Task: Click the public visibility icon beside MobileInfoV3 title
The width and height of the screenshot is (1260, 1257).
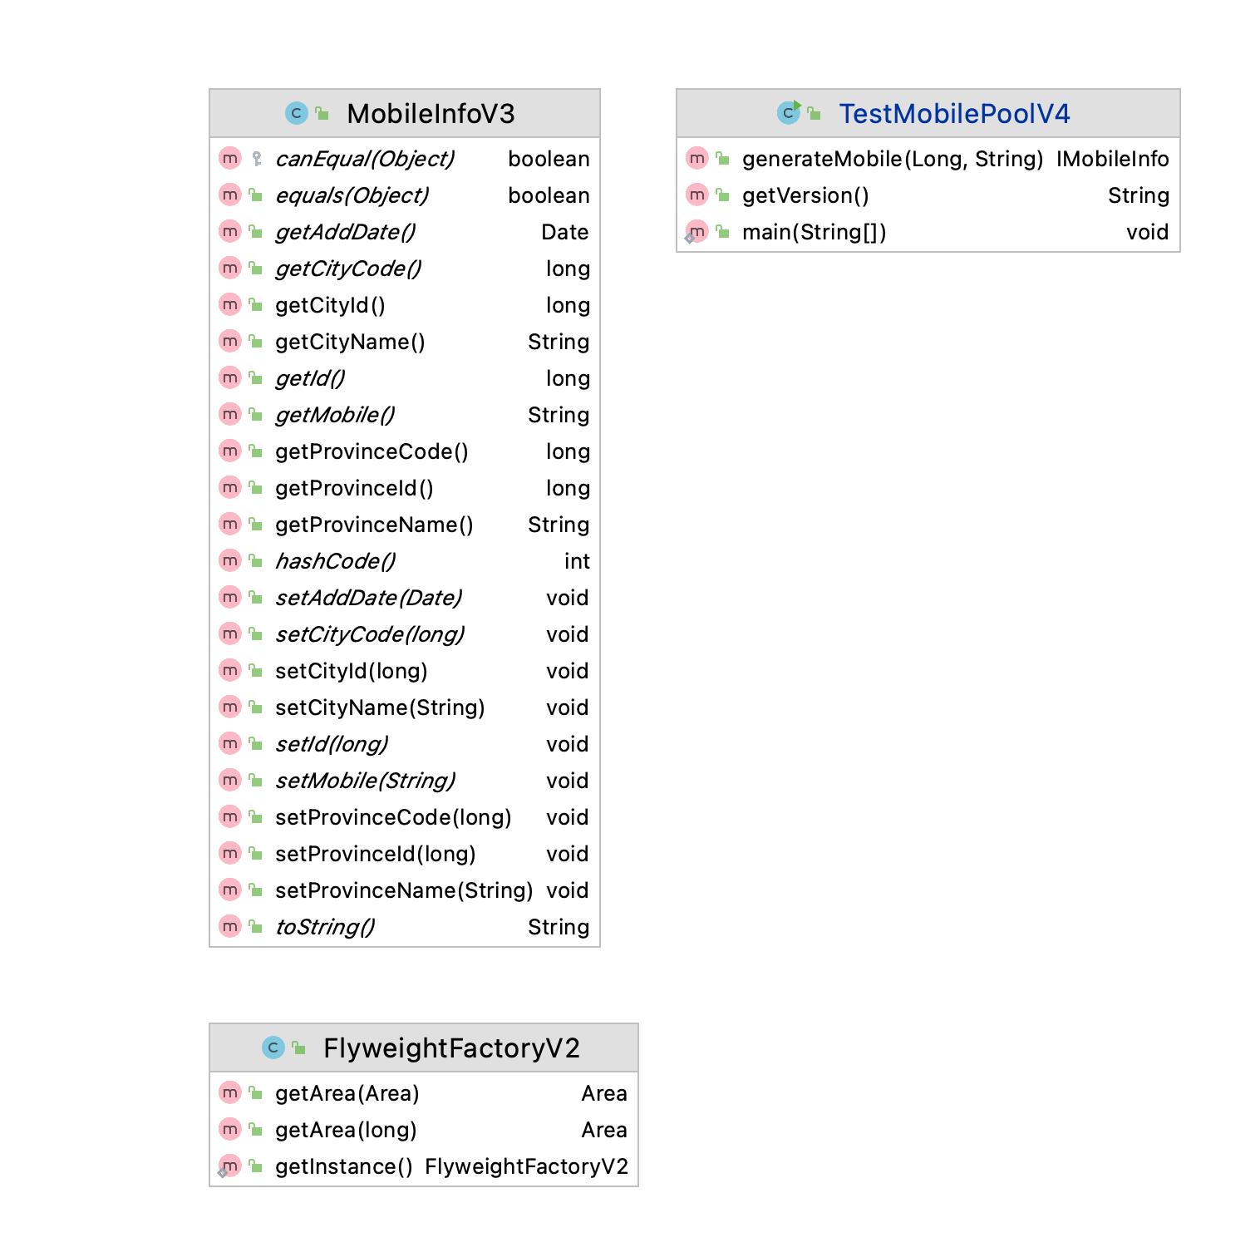Action: pos(322,113)
